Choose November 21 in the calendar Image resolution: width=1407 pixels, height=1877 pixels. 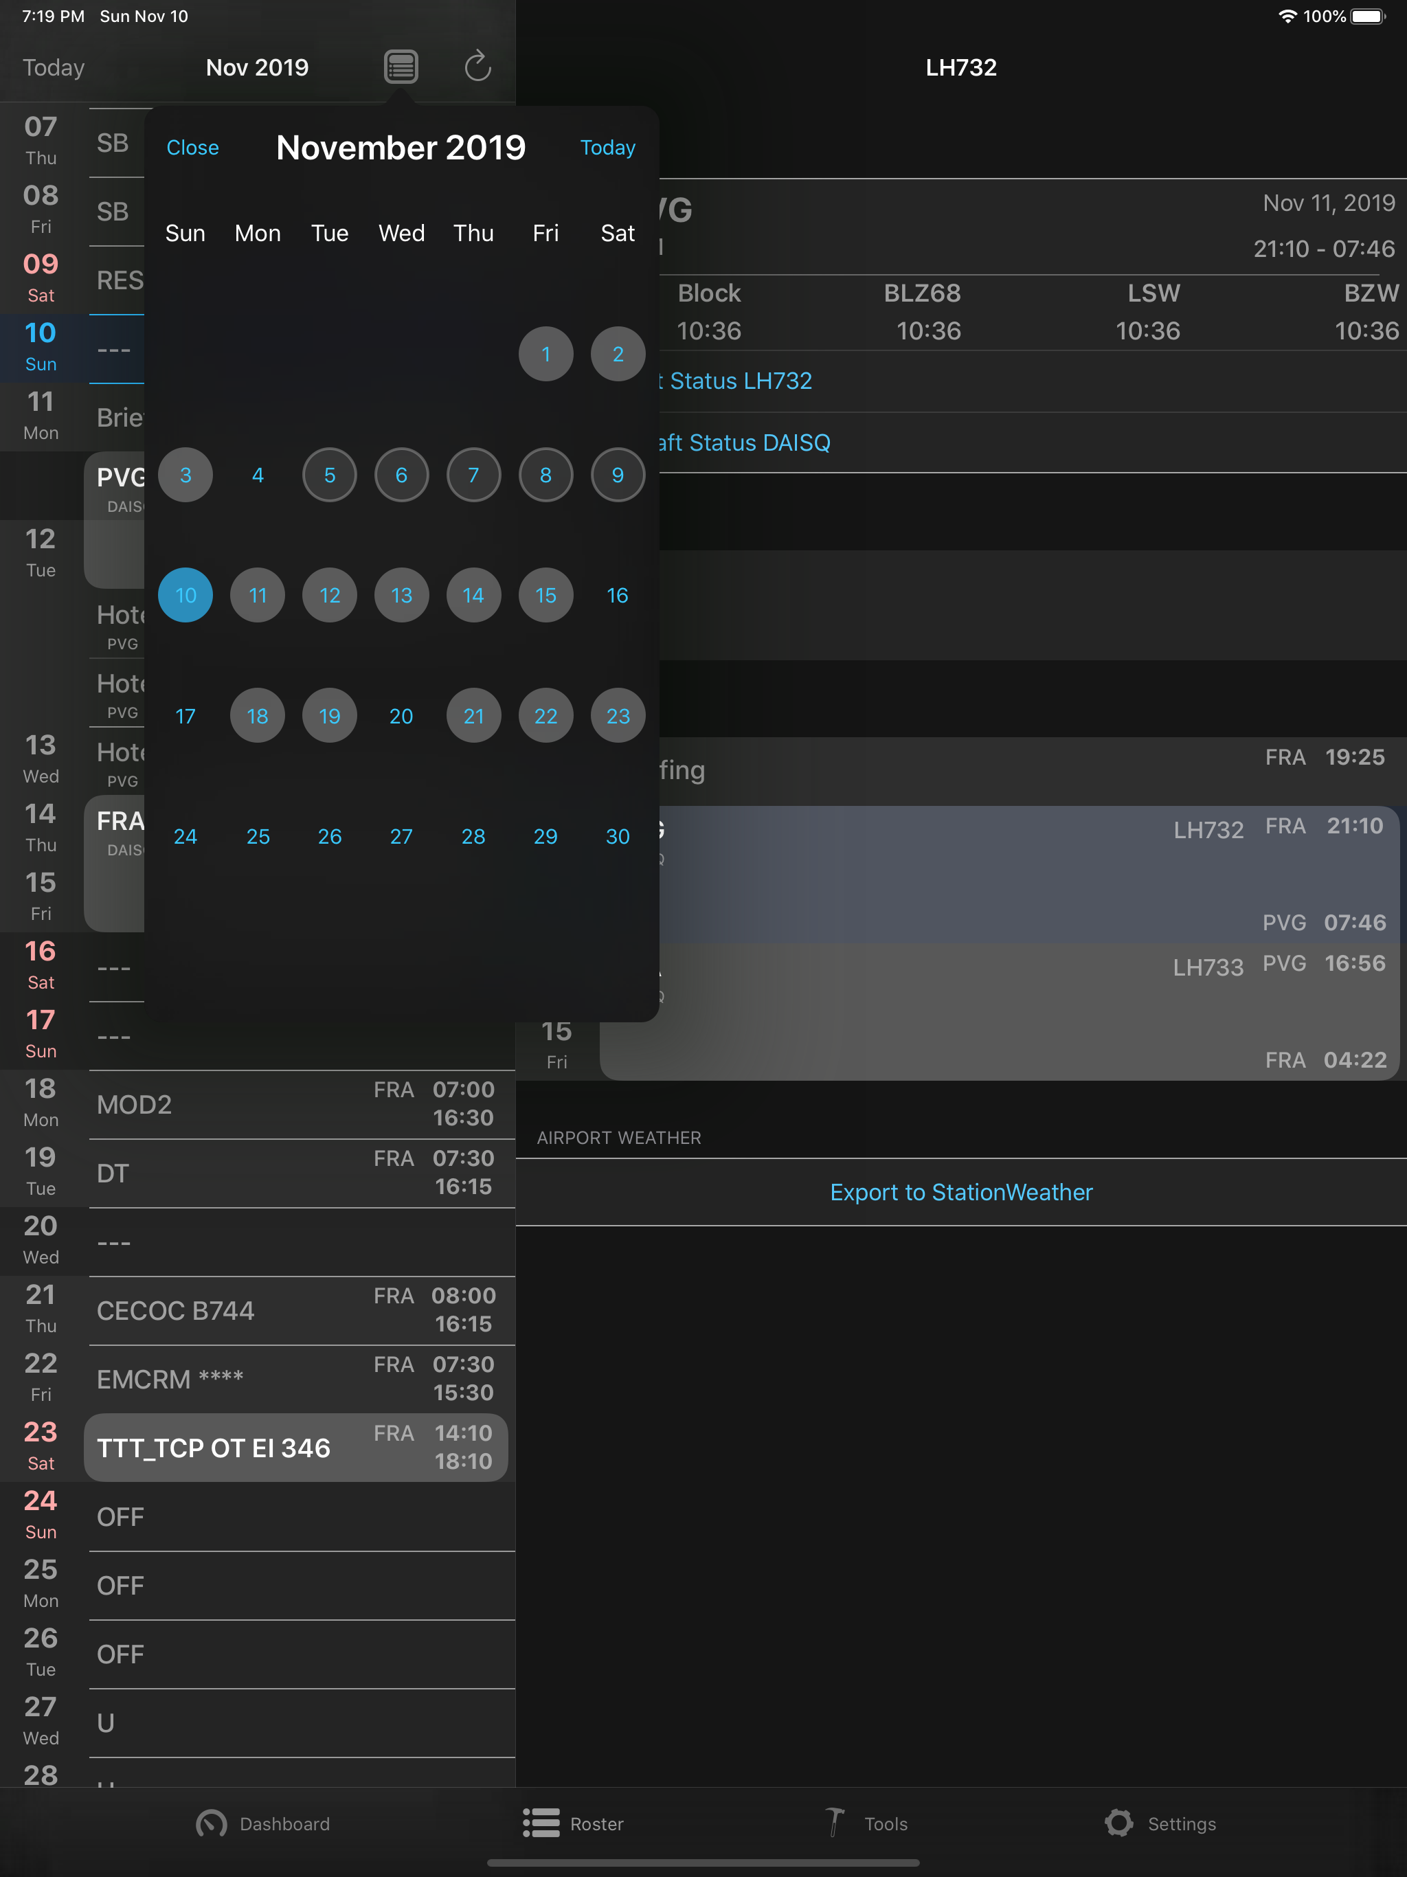pyautogui.click(x=473, y=716)
